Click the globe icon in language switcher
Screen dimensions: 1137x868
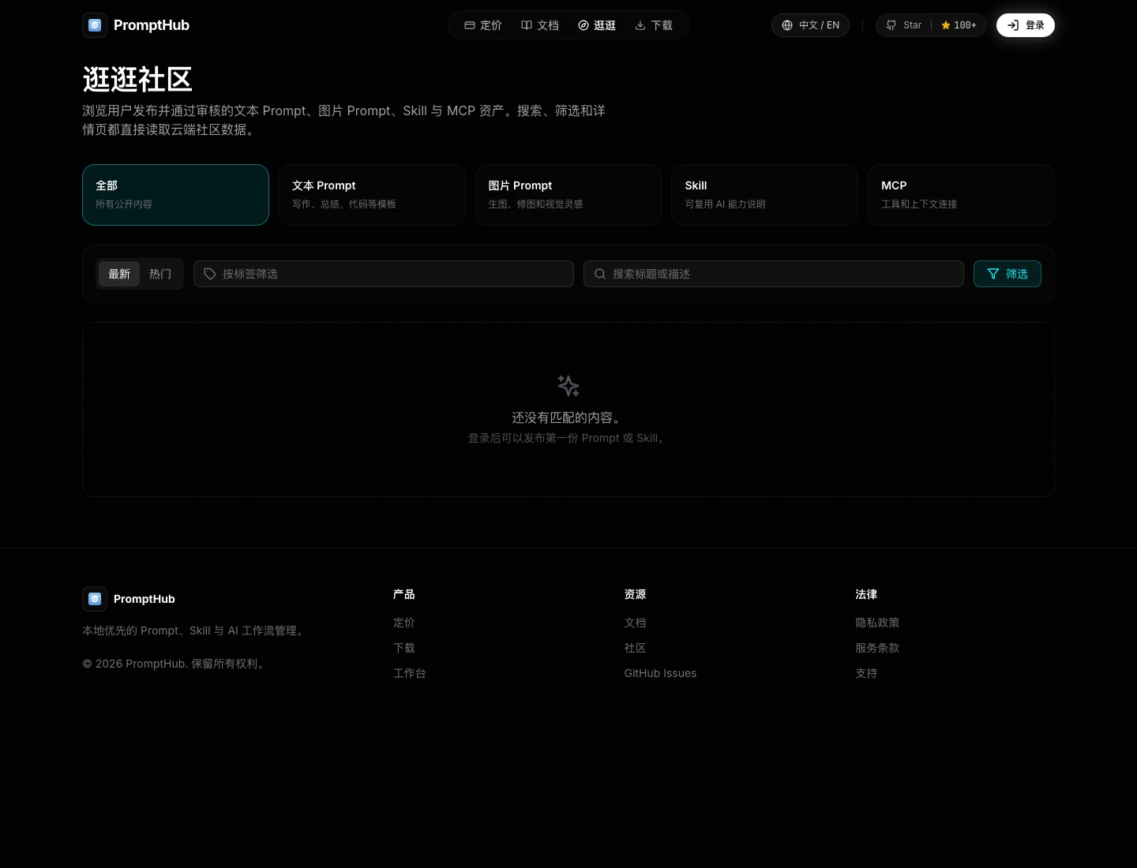coord(787,25)
